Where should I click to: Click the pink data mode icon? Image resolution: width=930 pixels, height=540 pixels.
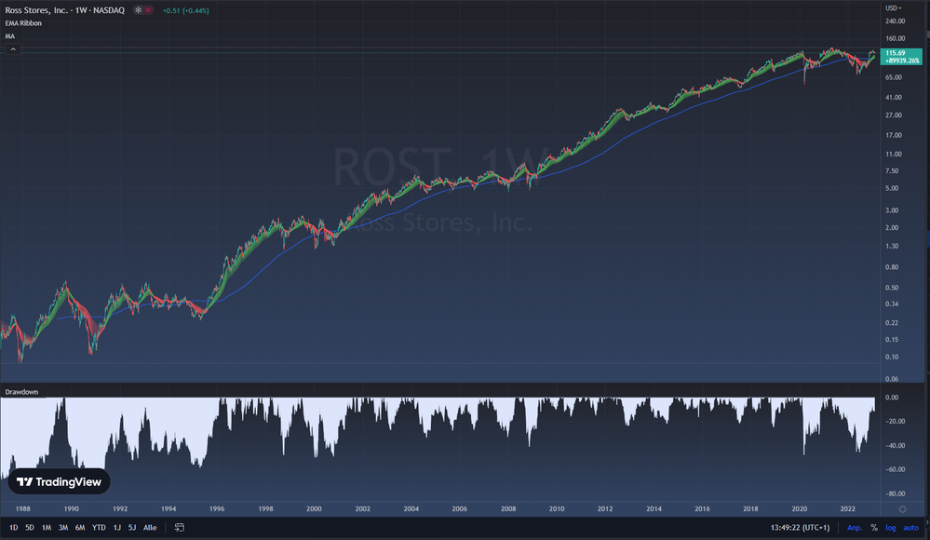149,10
